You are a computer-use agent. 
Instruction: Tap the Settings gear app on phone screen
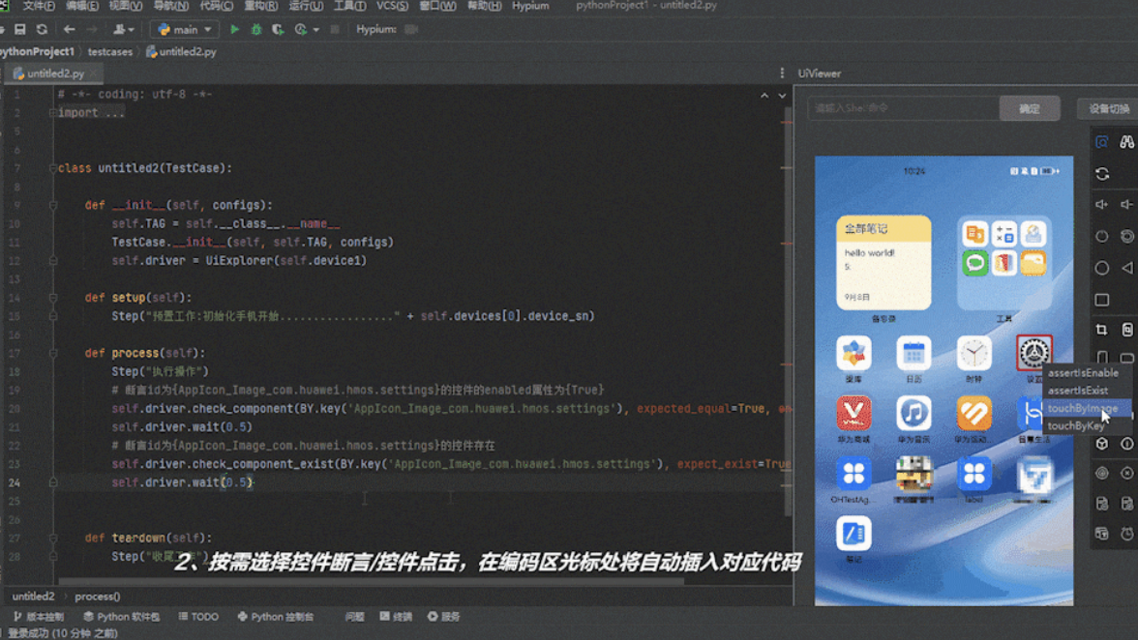point(1033,353)
